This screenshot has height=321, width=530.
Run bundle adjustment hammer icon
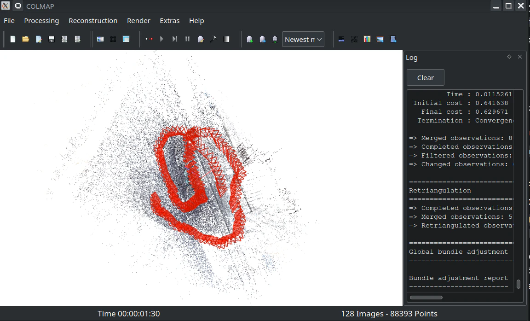(x=213, y=39)
